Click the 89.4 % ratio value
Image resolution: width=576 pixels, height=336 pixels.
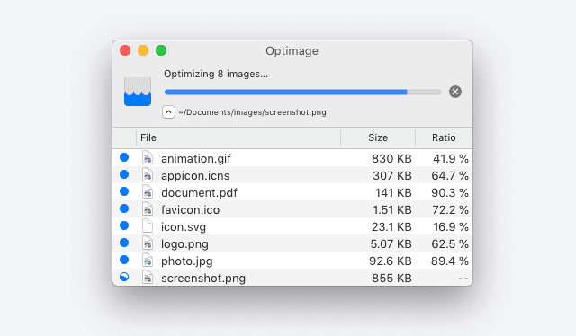click(x=450, y=261)
